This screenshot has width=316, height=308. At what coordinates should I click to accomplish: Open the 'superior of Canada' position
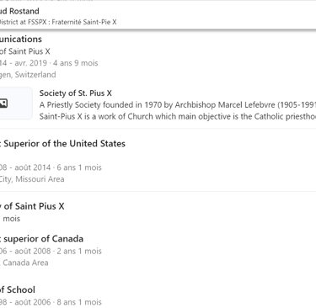click(x=41, y=239)
